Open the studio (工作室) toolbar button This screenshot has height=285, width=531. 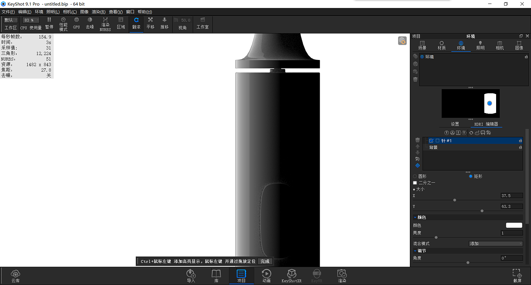[203, 23]
